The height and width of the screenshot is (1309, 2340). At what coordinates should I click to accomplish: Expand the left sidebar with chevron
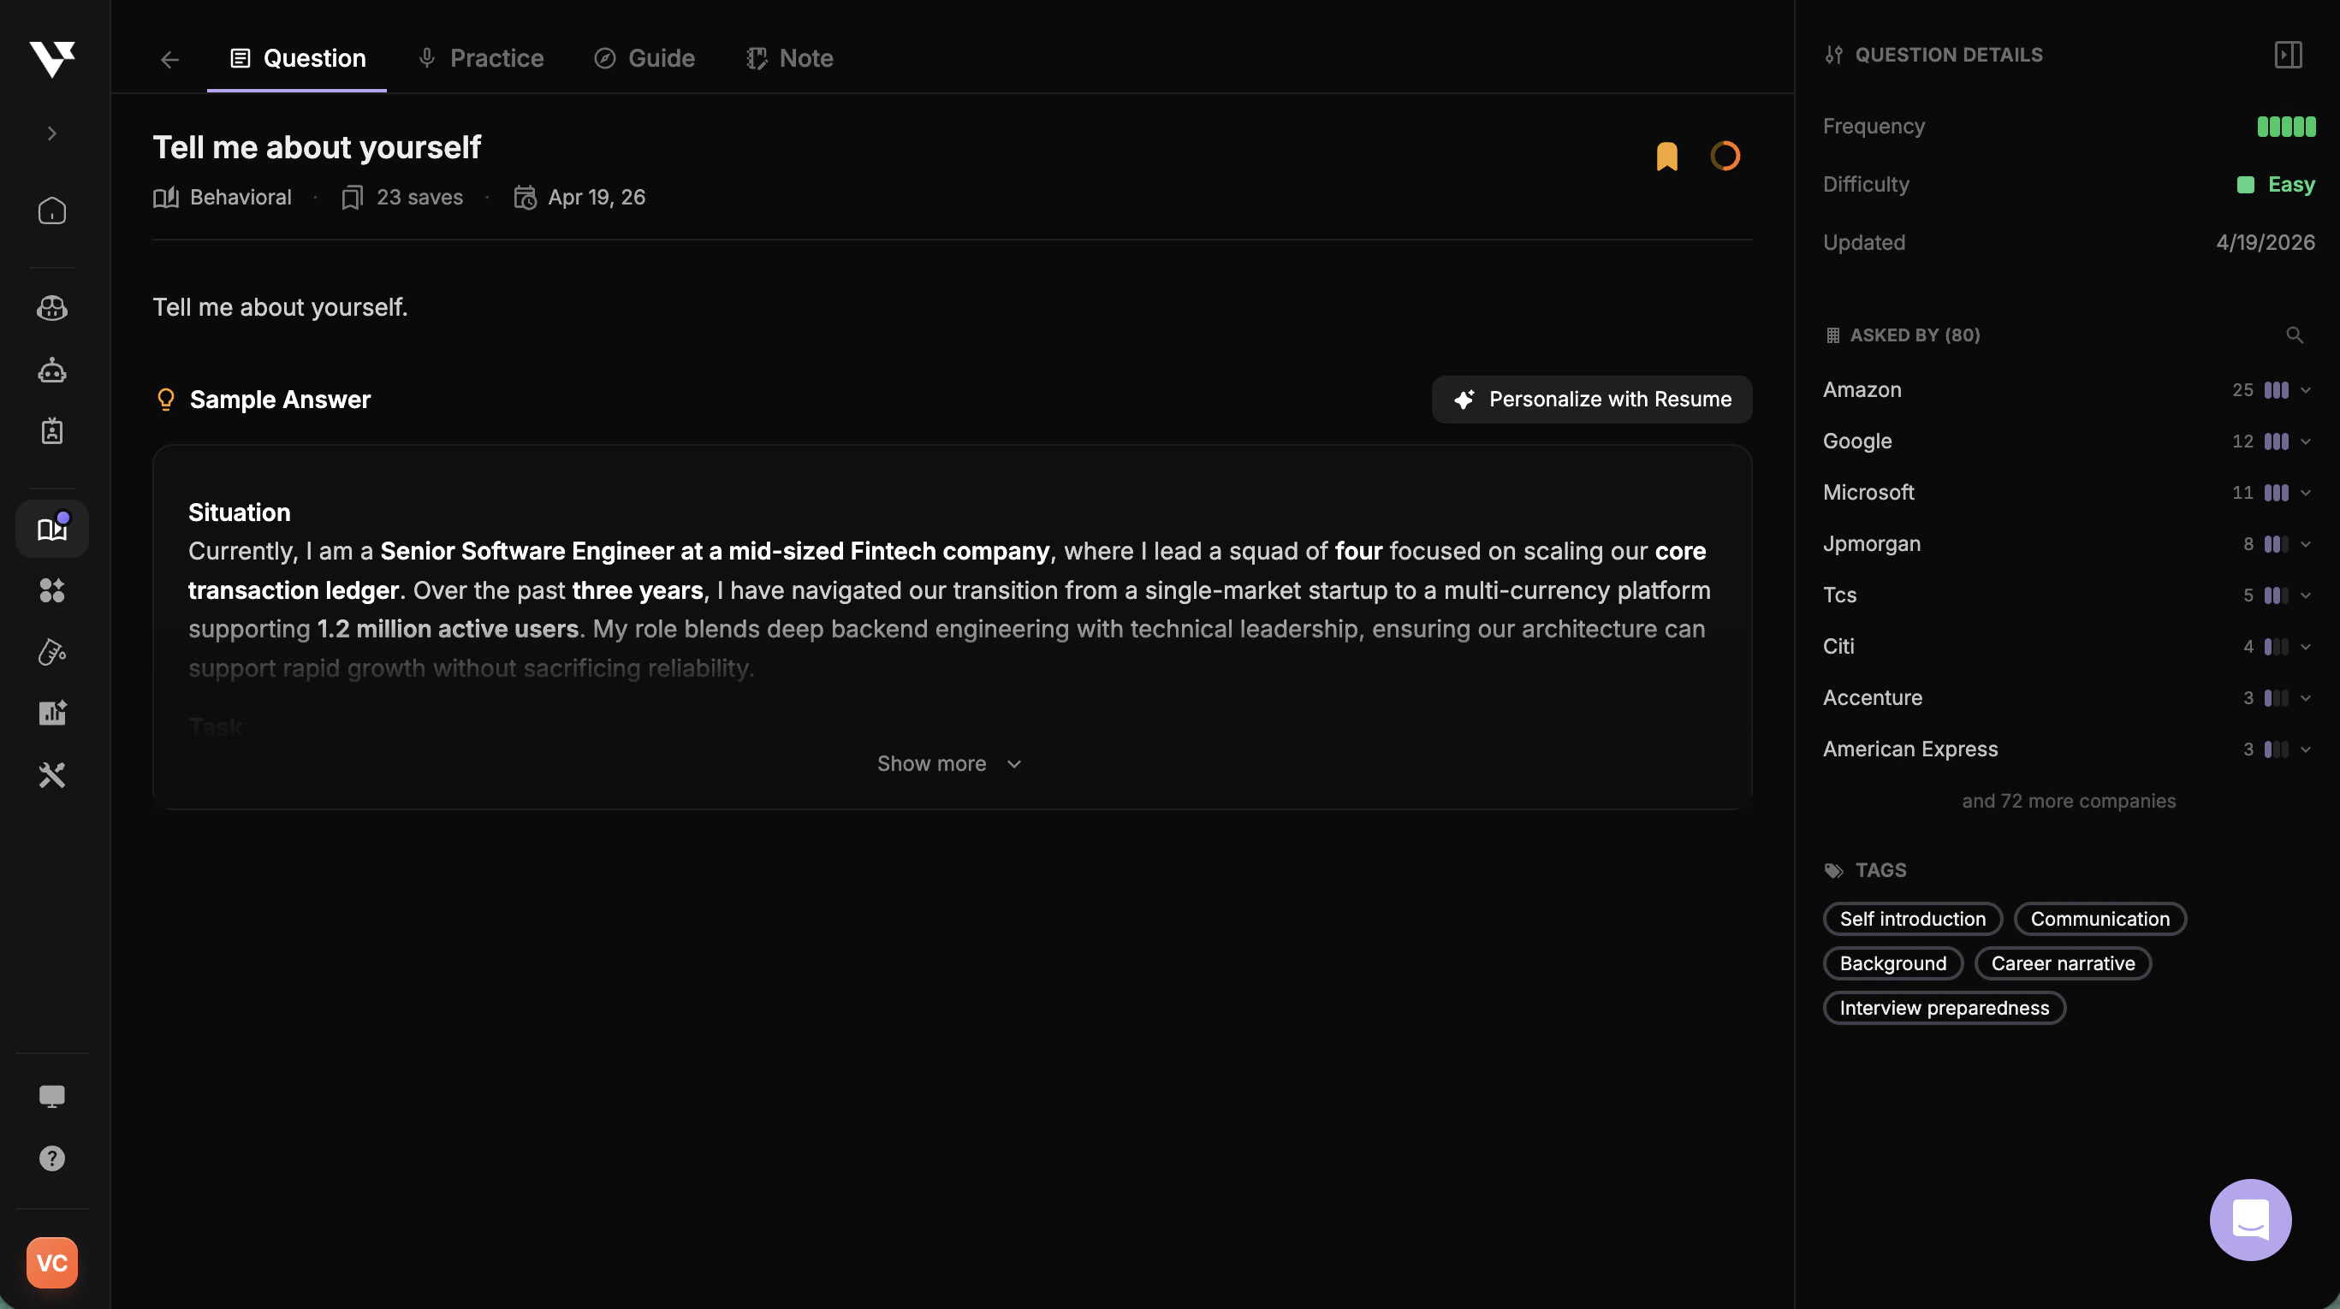pyautogui.click(x=51, y=133)
